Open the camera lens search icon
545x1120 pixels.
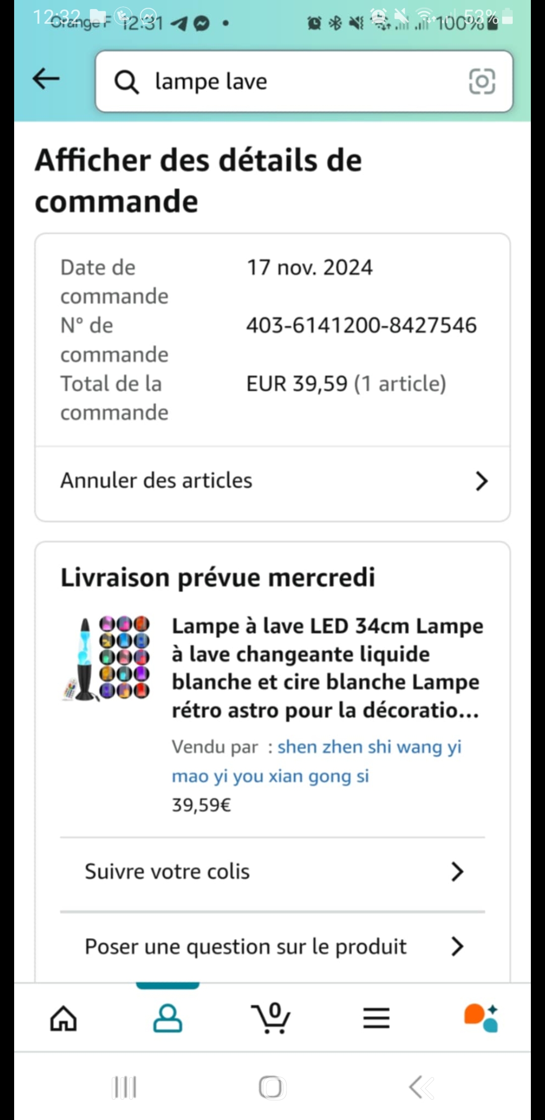(x=482, y=81)
